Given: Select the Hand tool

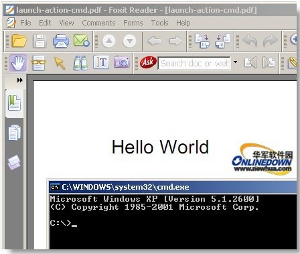Looking at the screenshot, I should [18, 63].
